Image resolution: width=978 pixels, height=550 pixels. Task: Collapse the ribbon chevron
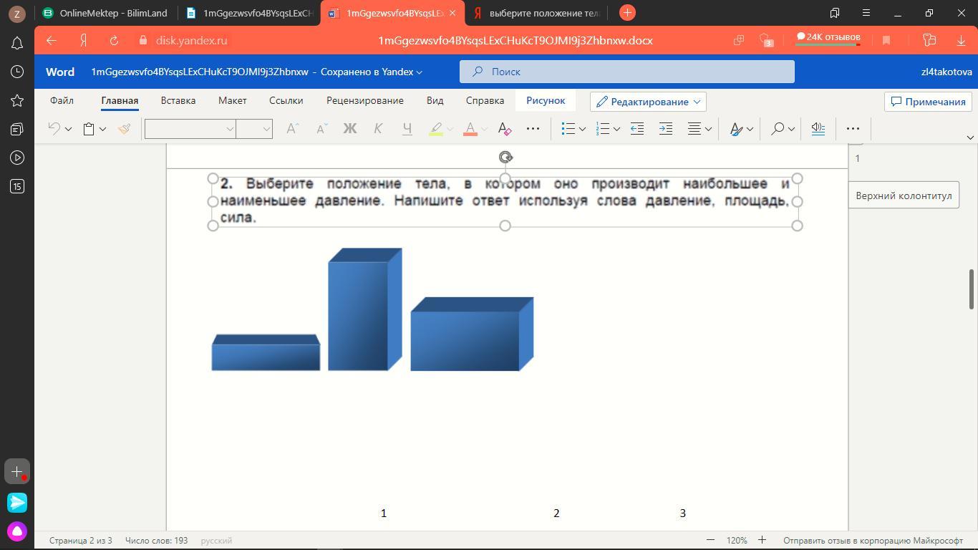tap(970, 137)
